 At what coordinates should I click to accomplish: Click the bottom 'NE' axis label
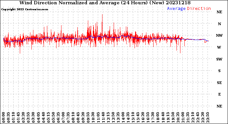[x=219, y=106]
